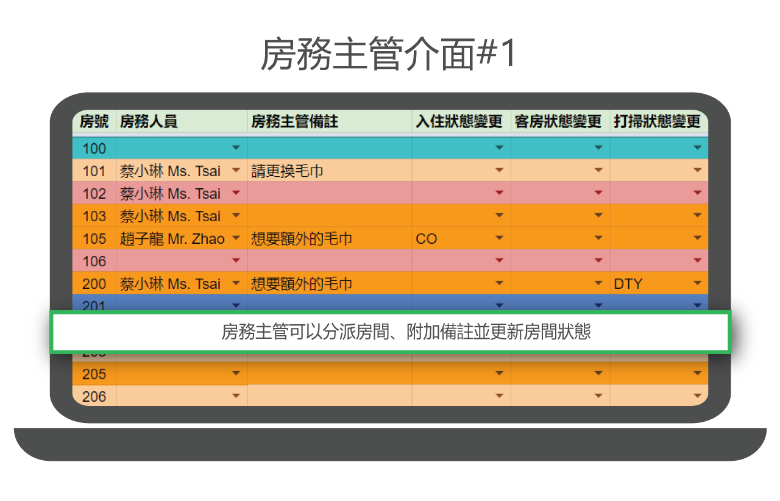Open 客房狀態變更 dropdown for room 206

pos(598,396)
